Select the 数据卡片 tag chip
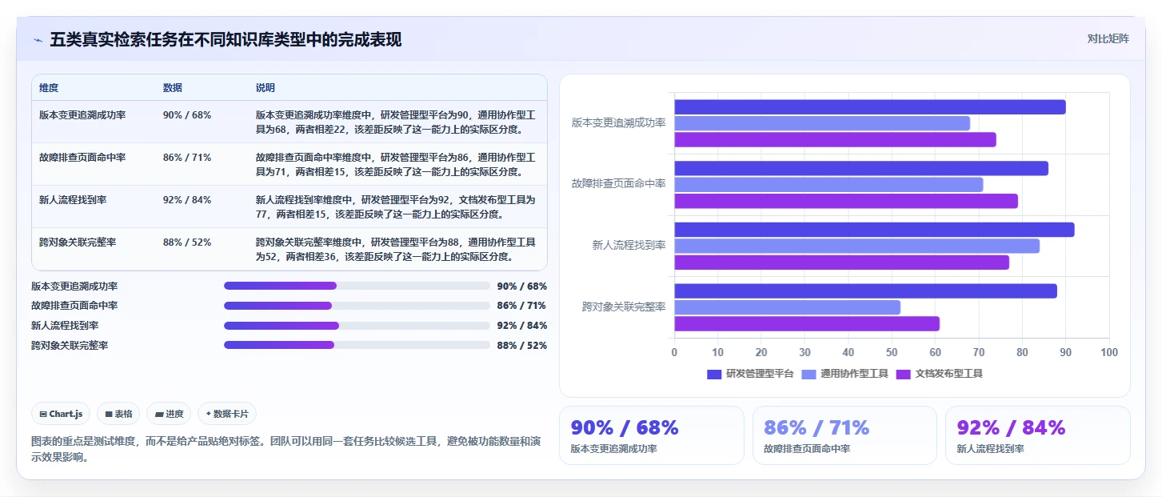1162x497 pixels. coord(227,414)
